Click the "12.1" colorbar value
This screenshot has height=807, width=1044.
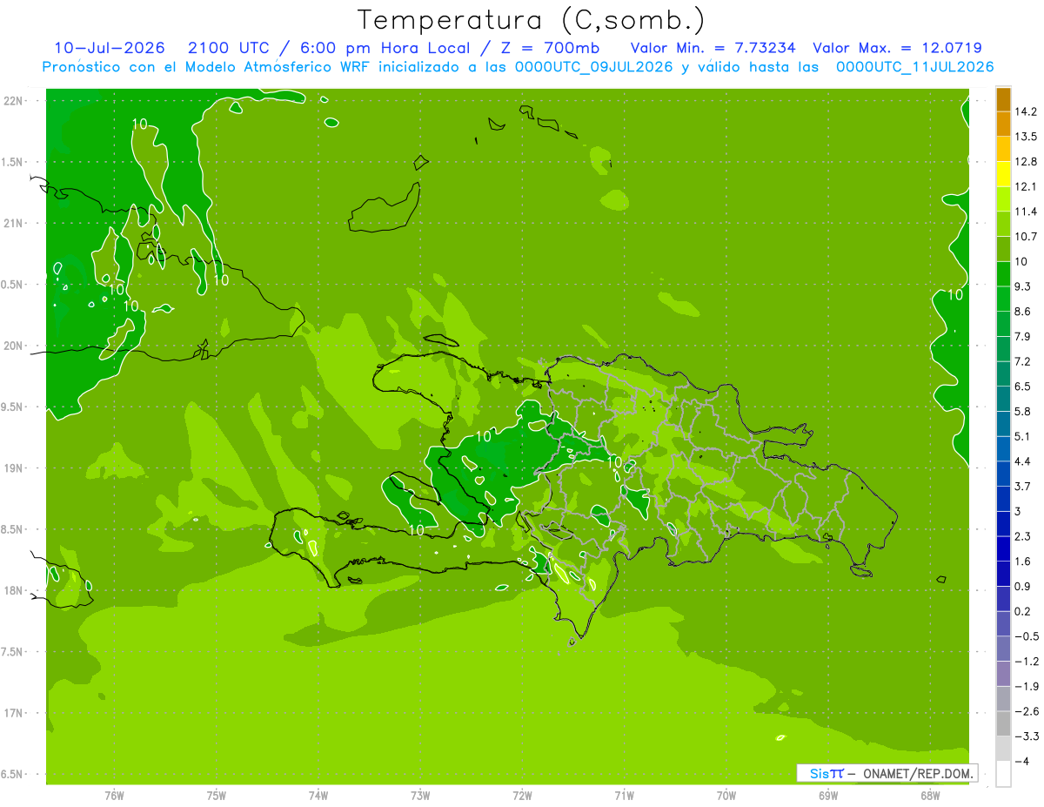click(x=1026, y=186)
